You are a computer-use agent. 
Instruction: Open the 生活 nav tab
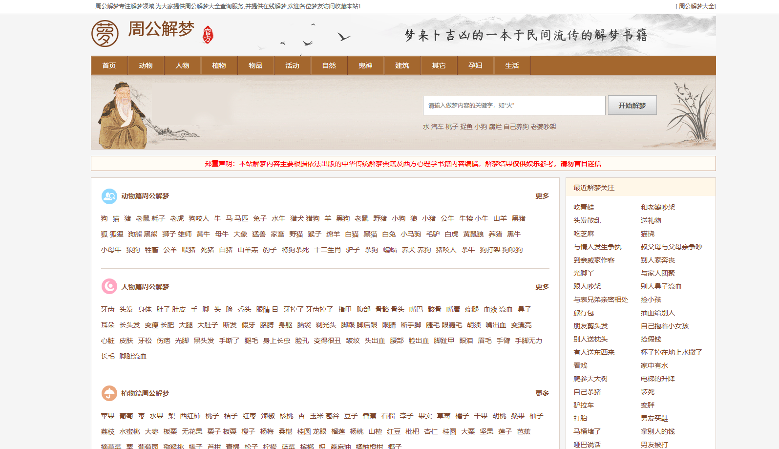(512, 65)
